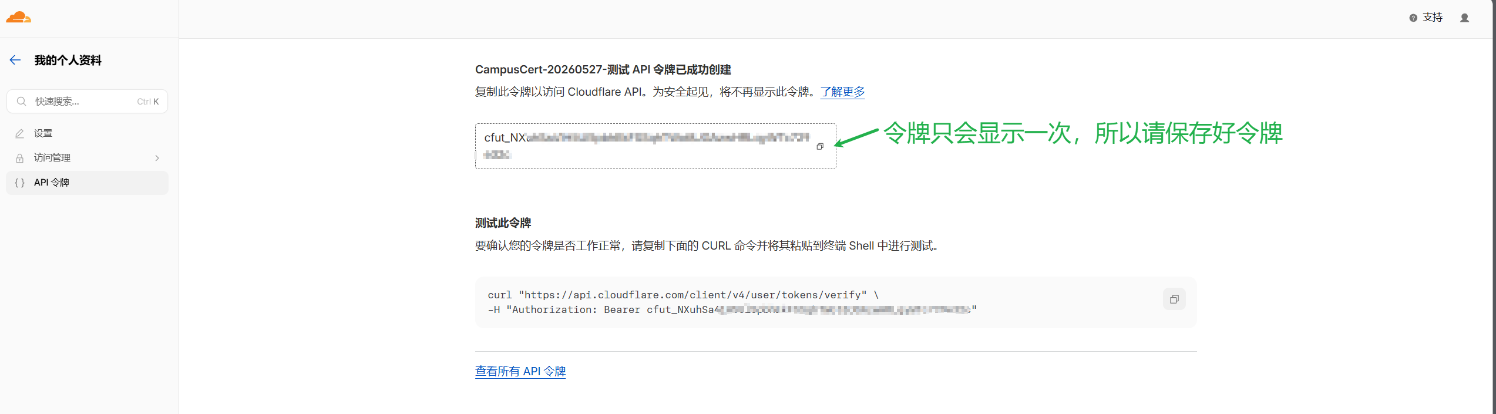
Task: Click the braces icon beside API 令牌
Action: coord(19,183)
